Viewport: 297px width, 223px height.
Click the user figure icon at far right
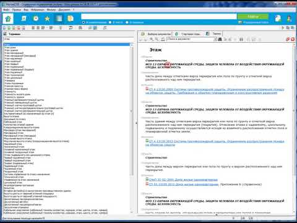[x=289, y=19]
